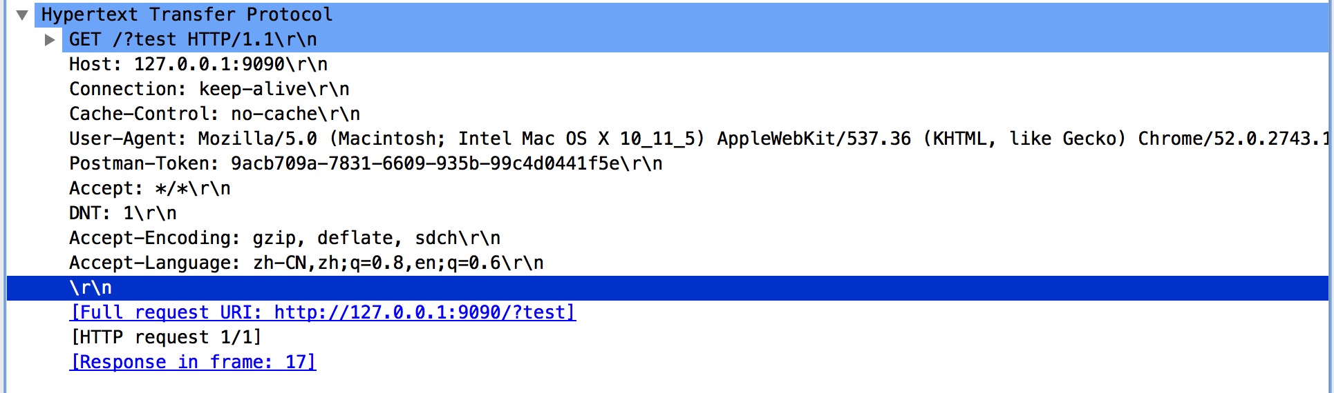The image size is (1334, 393).
Task: Collapse the Hypertext Transfer Protocol section
Action: [x=22, y=15]
